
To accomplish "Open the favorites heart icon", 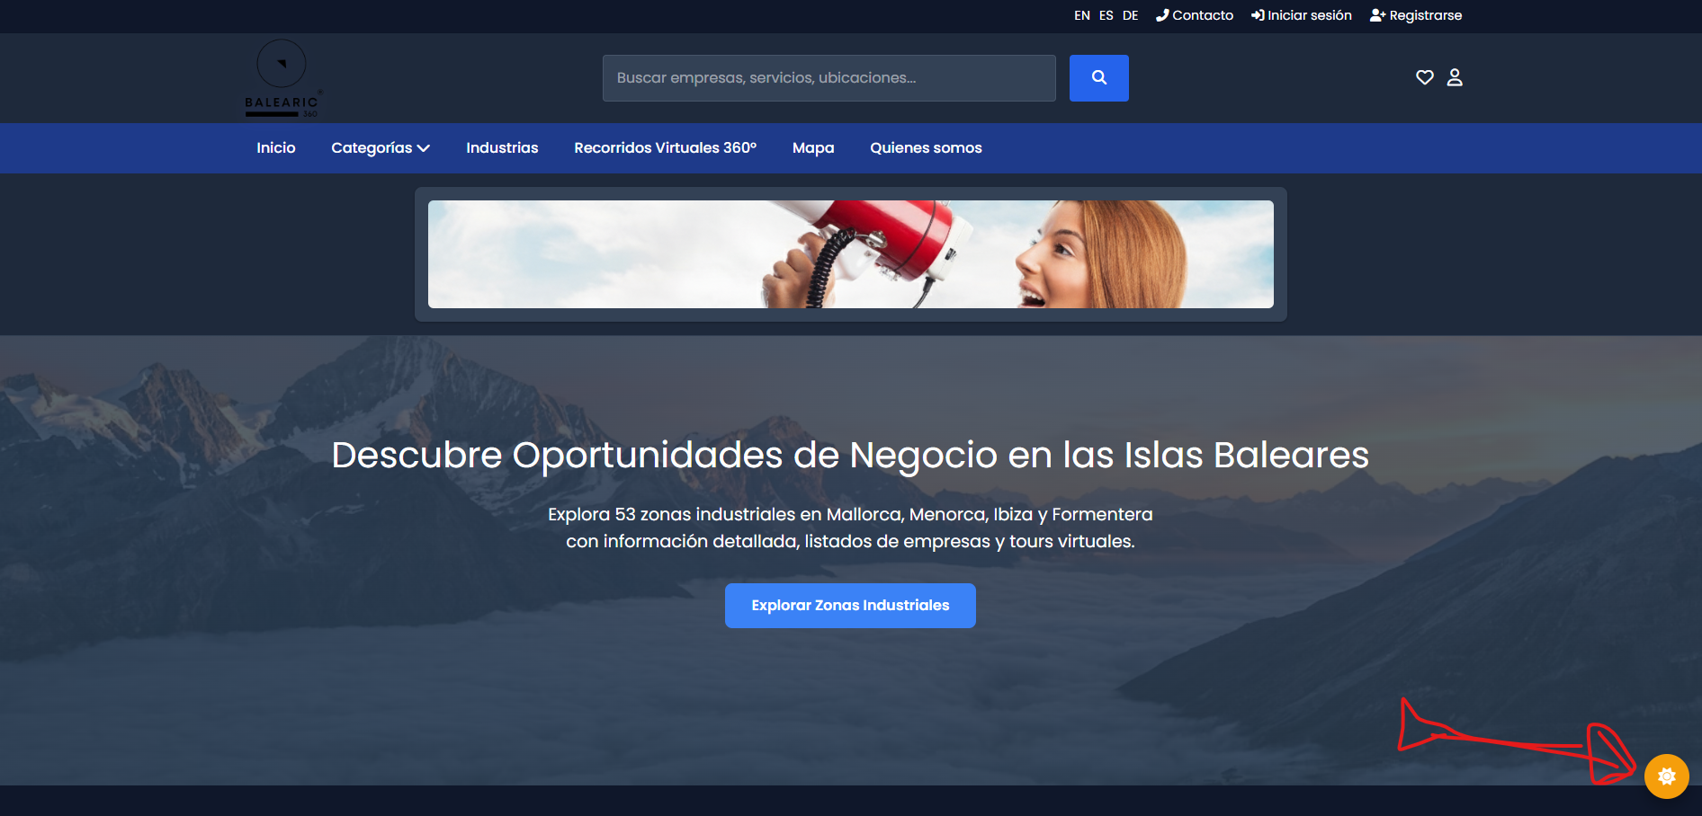I will [x=1424, y=77].
